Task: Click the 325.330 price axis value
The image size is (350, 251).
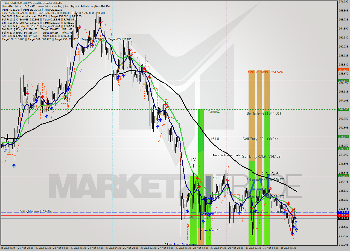Action: [x=343, y=190]
